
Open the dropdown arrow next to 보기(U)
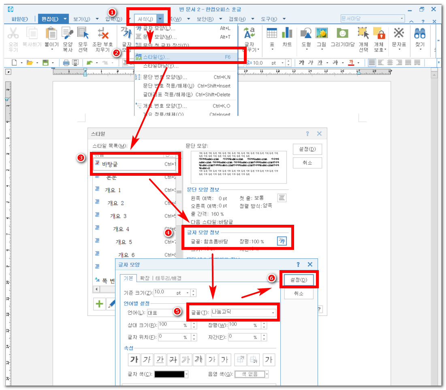pos(97,19)
